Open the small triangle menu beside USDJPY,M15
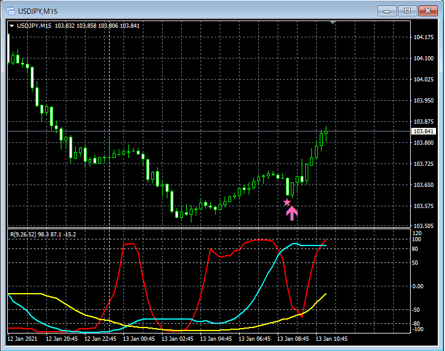445x351 pixels. (11, 25)
